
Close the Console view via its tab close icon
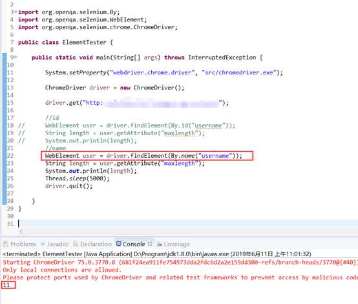(150, 244)
